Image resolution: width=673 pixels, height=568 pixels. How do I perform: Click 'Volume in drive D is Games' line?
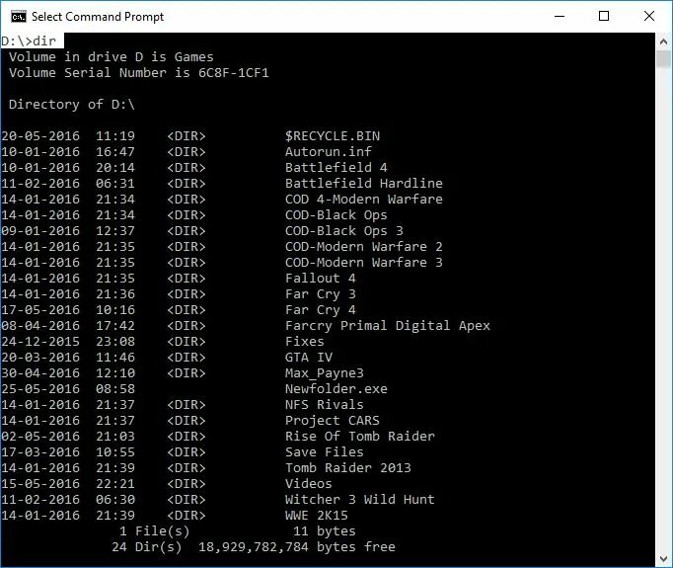tap(112, 57)
